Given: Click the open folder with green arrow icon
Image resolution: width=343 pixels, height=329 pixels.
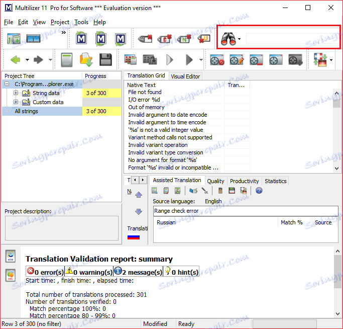Looking at the screenshot, I should [86, 60].
